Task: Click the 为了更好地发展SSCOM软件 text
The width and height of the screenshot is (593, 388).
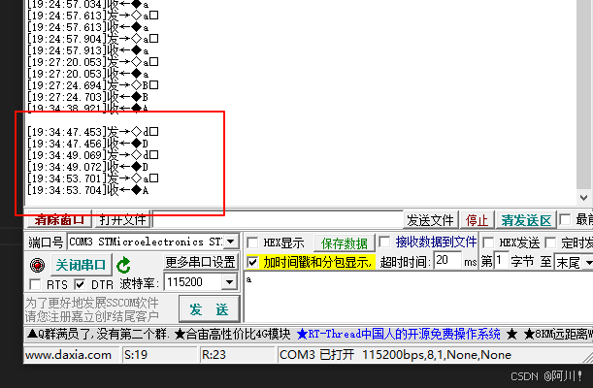Action: [92, 303]
